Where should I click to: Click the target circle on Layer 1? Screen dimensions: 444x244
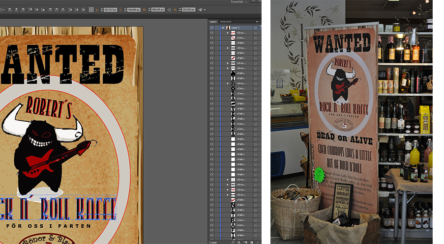point(255,27)
